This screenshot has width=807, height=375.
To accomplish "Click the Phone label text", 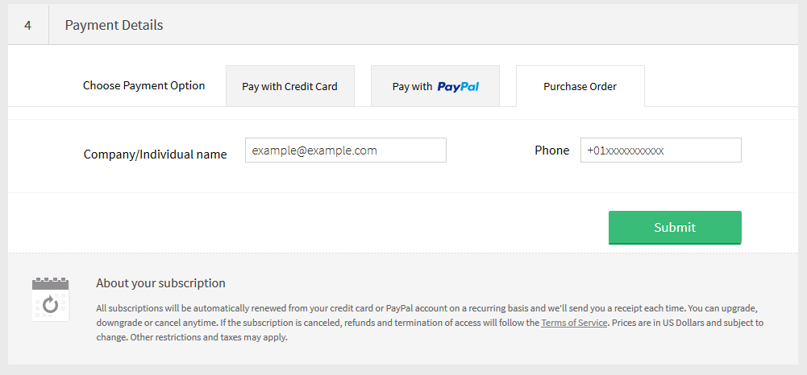I will click(x=551, y=150).
